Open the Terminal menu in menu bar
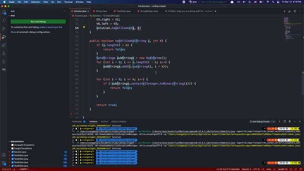This screenshot has height=171, width=304. coord(68,2)
